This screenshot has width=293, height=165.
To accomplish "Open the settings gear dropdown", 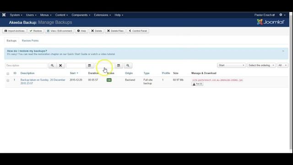I will (x=282, y=15).
